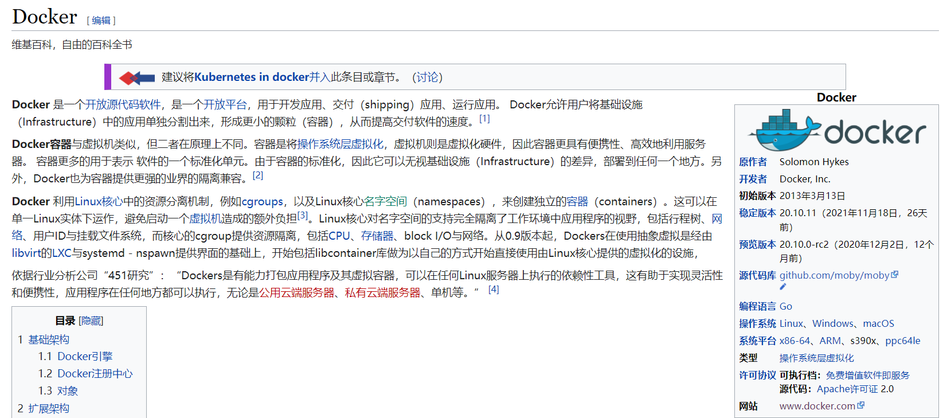This screenshot has height=418, width=943.
Task: Open the ppc64le platform link
Action: point(903,341)
